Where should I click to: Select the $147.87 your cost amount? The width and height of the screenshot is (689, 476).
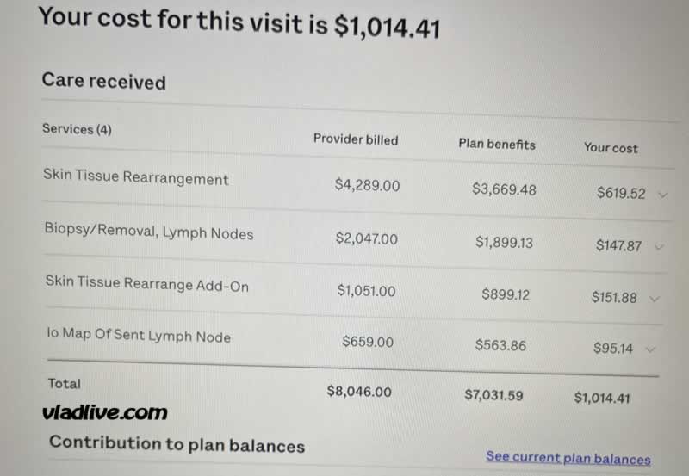[x=618, y=245]
